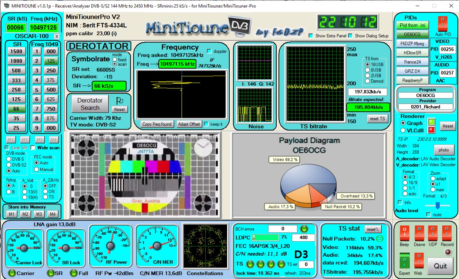The width and height of the screenshot is (459, 279).
Task: Click the test card video preview
Action: click(145, 176)
